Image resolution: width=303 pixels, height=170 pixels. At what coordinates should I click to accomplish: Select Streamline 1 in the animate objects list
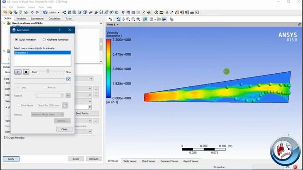pyautogui.click(x=43, y=52)
